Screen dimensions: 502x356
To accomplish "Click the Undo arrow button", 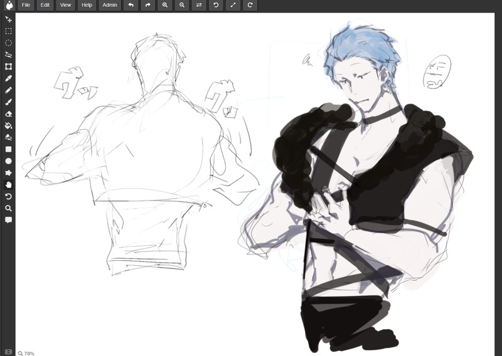I will (131, 5).
